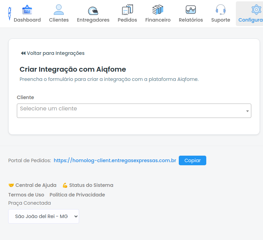Go to the Pedidos menu label

click(x=127, y=20)
